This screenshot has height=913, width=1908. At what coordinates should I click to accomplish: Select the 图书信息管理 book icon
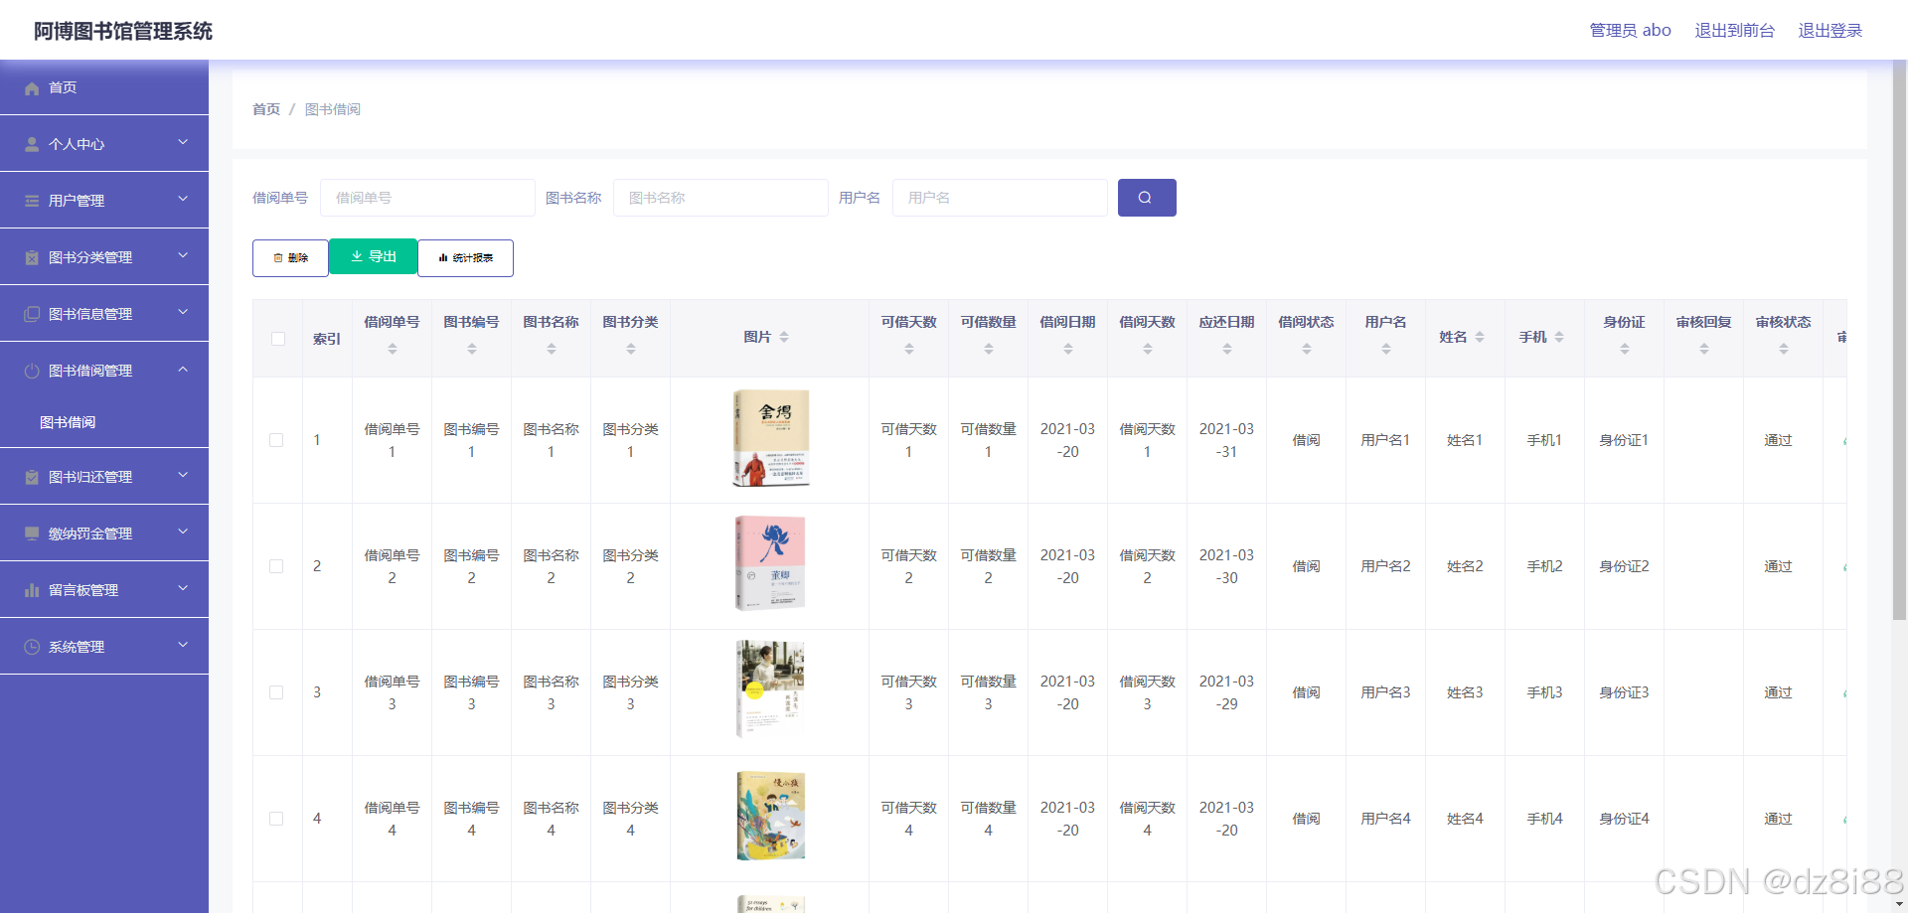[32, 313]
